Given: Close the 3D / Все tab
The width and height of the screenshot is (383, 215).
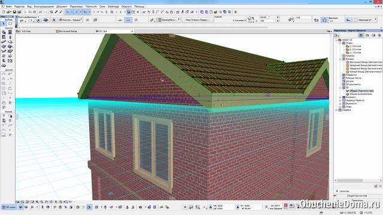Looking at the screenshot, I should 132,31.
